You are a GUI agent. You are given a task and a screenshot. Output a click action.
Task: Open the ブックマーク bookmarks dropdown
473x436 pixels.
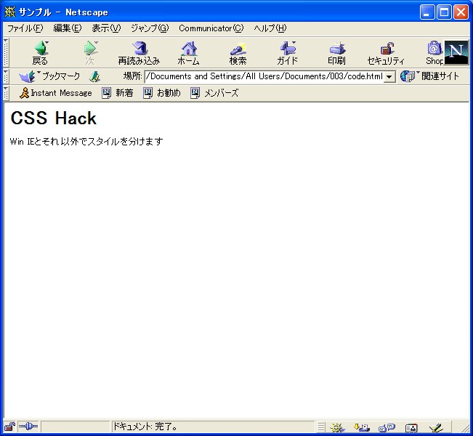[x=49, y=76]
